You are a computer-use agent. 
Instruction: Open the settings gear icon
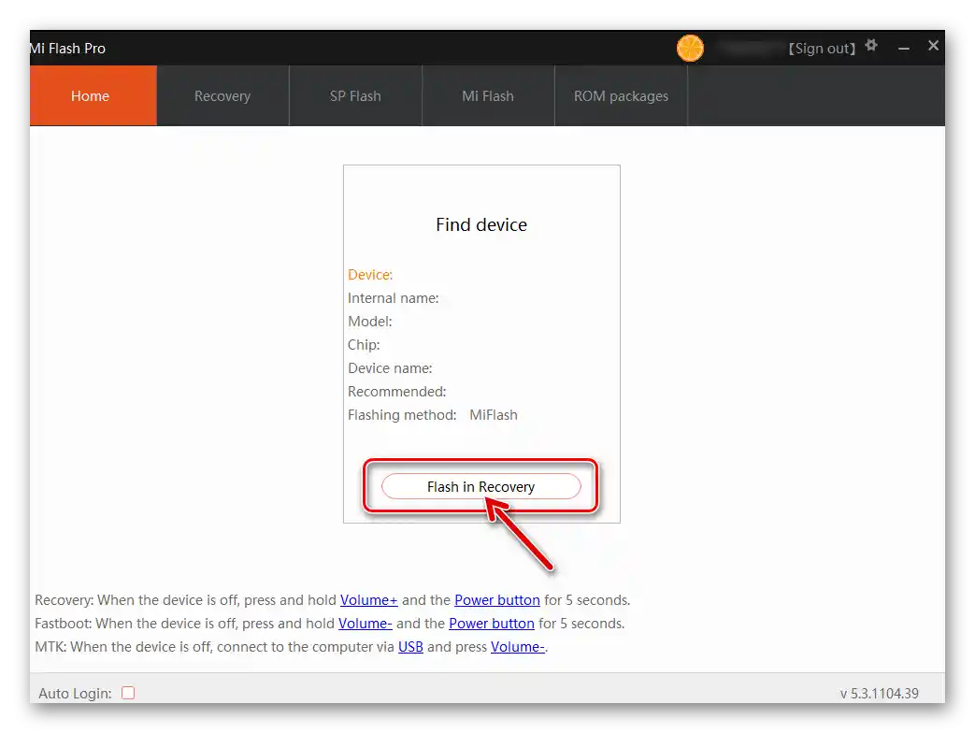coord(871,46)
